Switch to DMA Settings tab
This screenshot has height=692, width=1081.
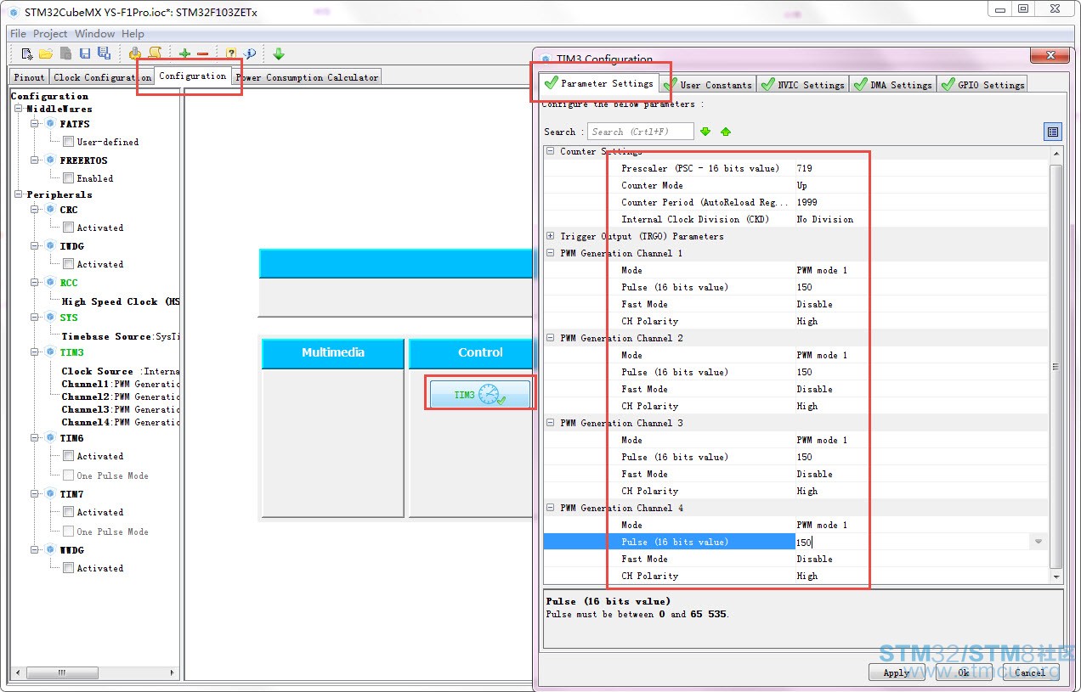coord(892,84)
